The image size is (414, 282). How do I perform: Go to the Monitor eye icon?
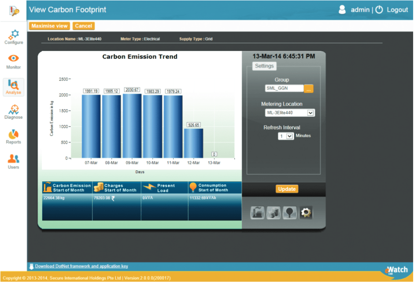click(x=14, y=61)
